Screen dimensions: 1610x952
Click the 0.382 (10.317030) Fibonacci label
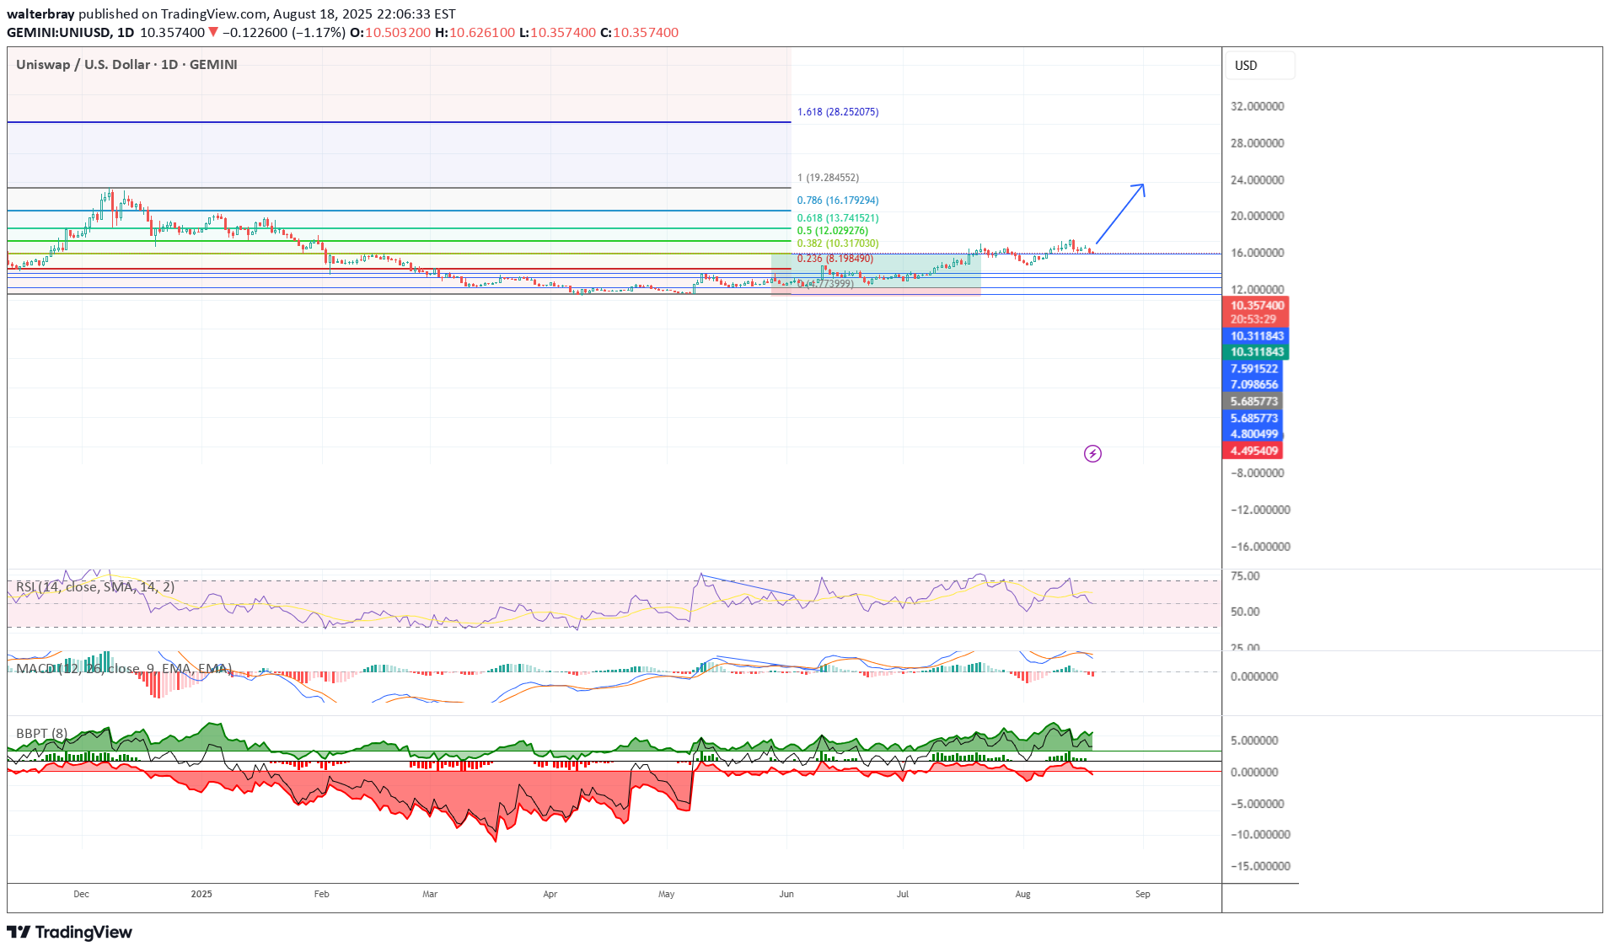[838, 243]
